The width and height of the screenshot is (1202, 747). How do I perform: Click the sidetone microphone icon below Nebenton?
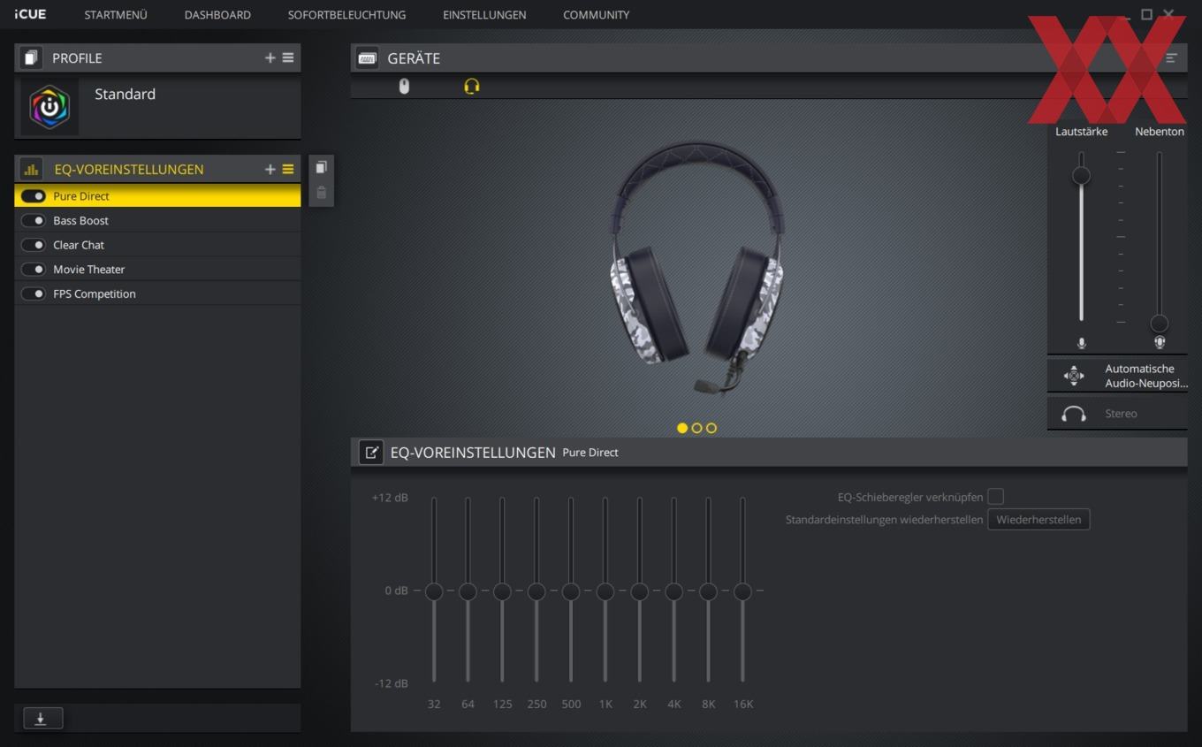[1160, 343]
